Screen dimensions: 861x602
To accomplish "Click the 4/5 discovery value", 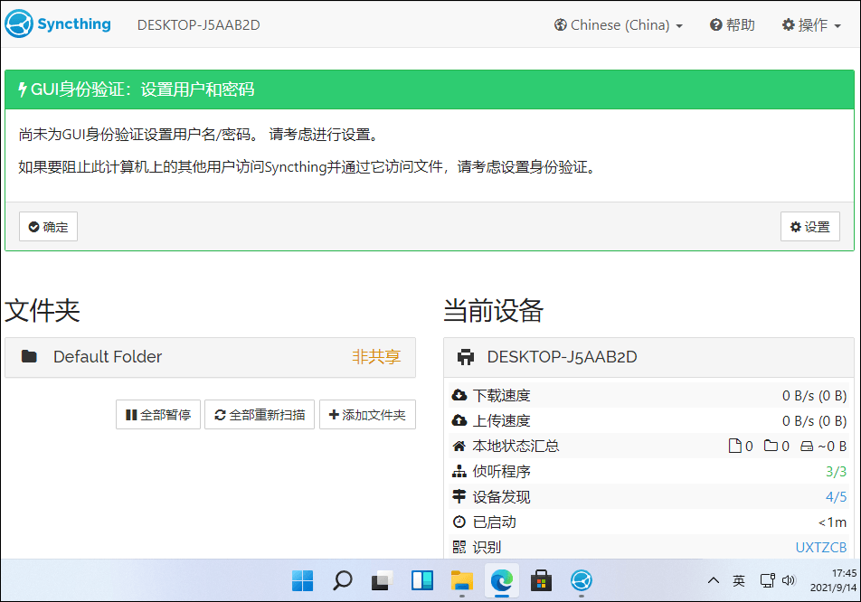I will [836, 496].
